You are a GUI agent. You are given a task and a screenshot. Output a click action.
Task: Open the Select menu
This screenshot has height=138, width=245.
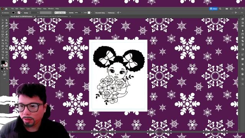[33, 8]
